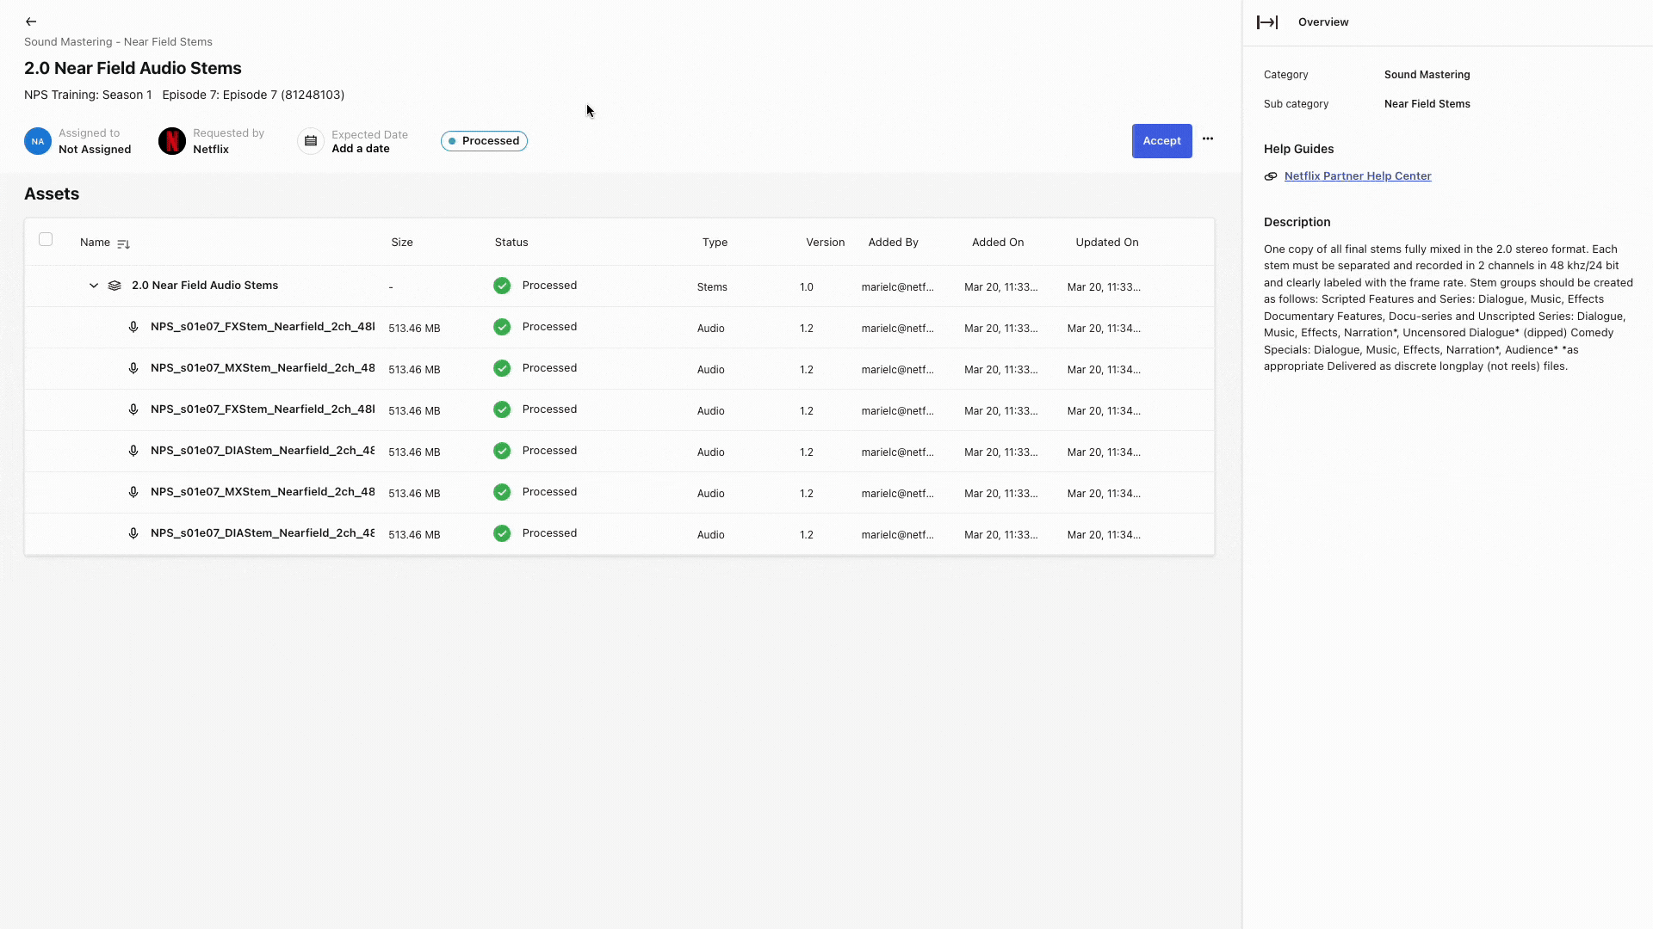Click the microphone icon on the first FXStem row

click(133, 327)
